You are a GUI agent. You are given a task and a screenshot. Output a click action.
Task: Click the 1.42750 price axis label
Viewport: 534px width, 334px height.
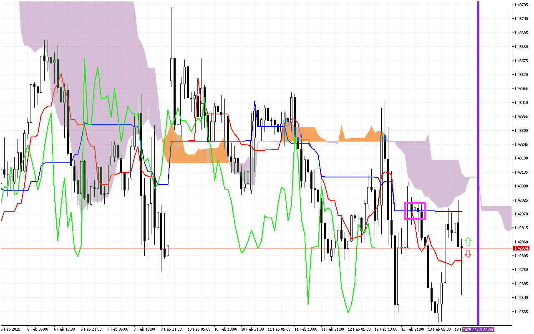[521, 270]
